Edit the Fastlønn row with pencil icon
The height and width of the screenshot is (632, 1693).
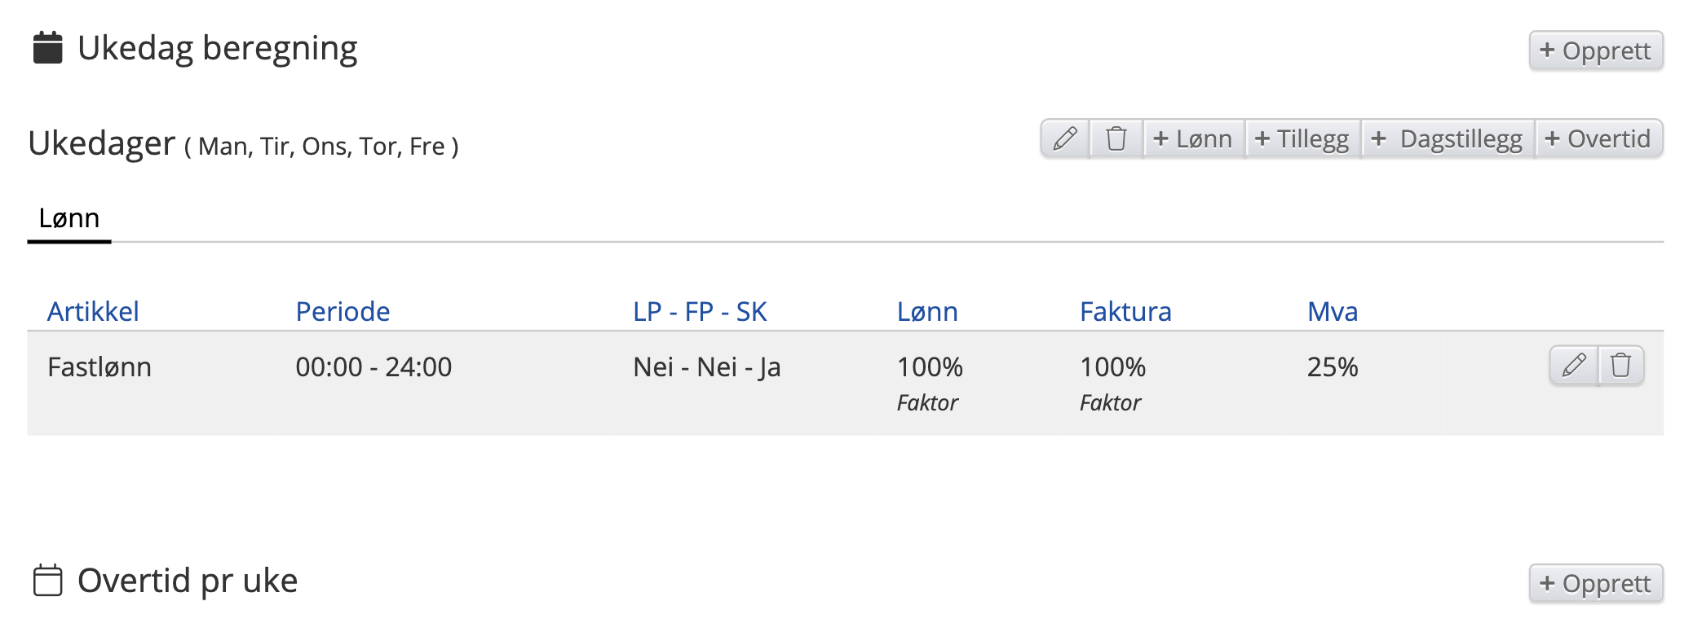point(1573,365)
